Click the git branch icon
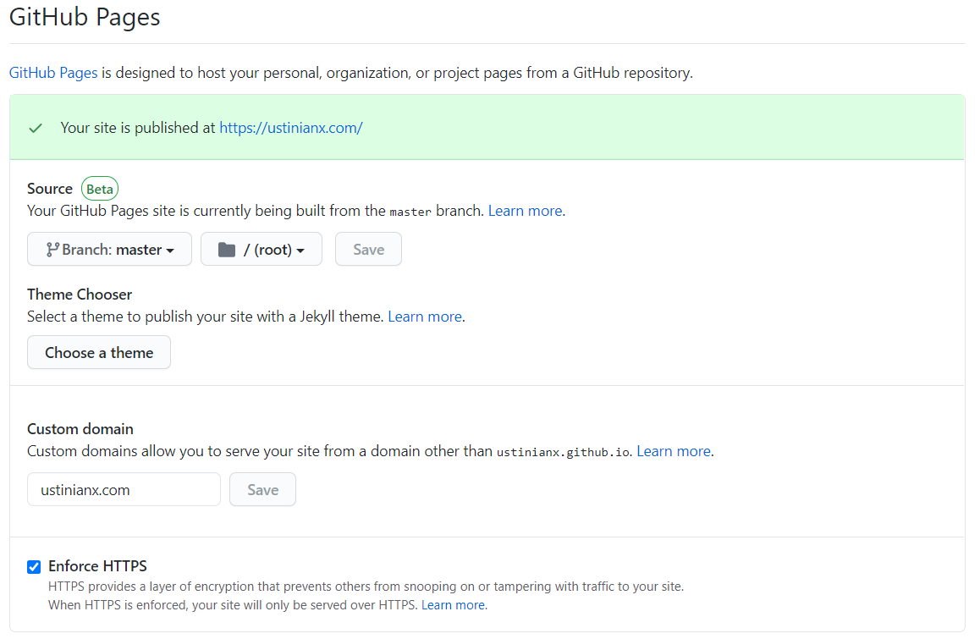The width and height of the screenshot is (980, 639). click(x=52, y=250)
